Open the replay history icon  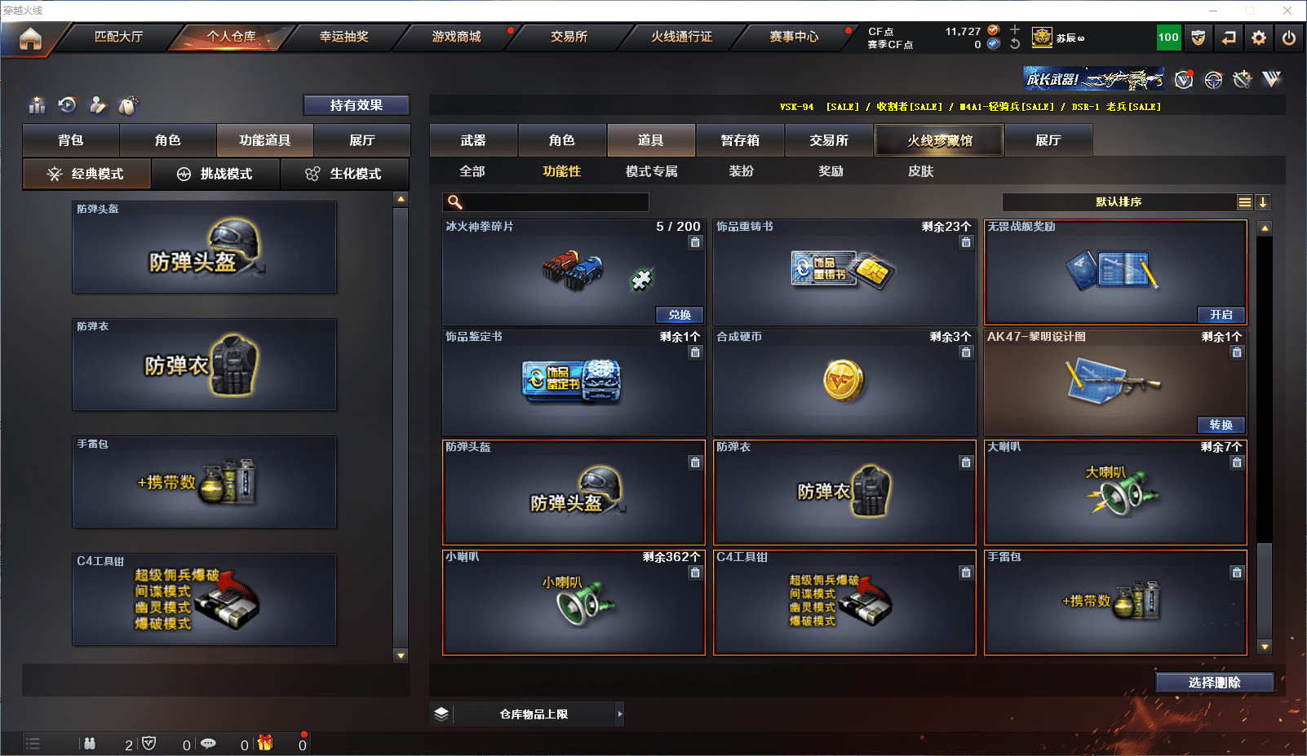pos(68,105)
